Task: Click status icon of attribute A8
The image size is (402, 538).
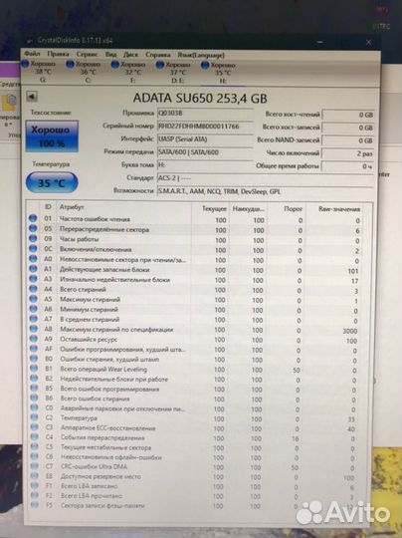Action: pyautogui.click(x=33, y=329)
